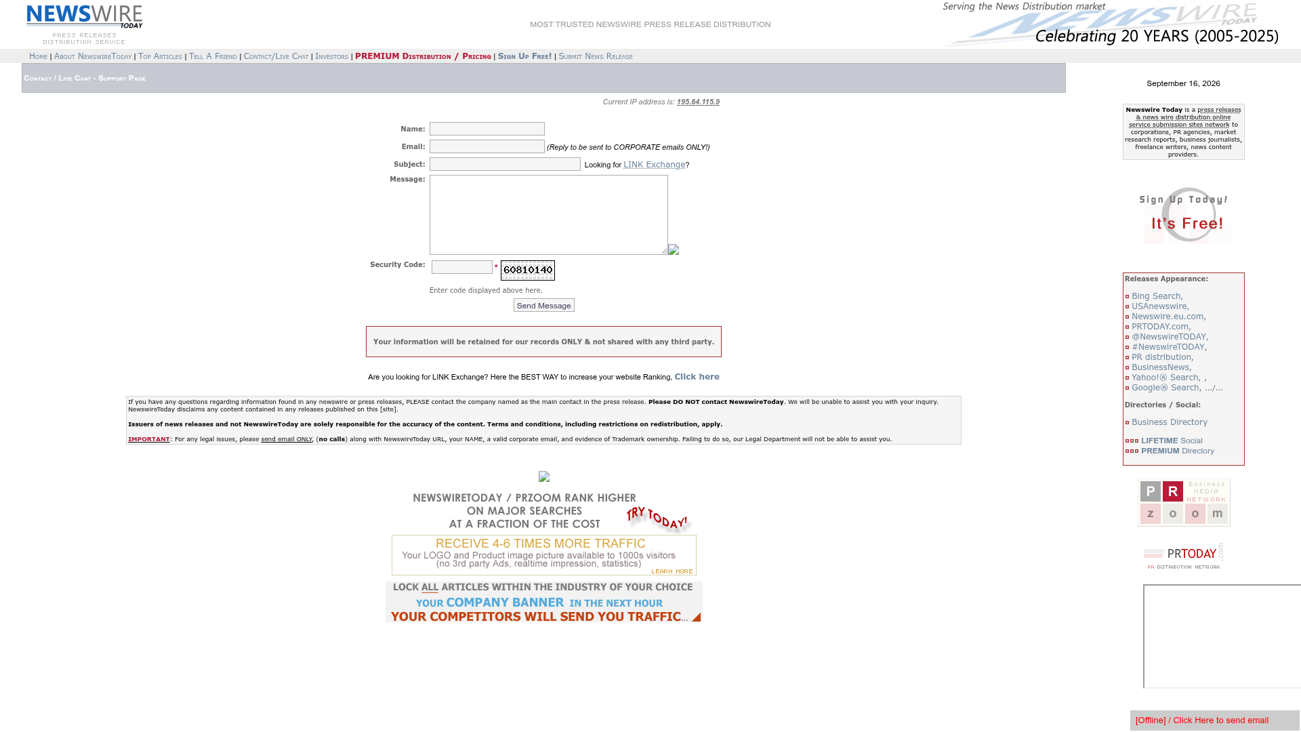Open PREMIUM Distribution / Pricing link
1301x732 pixels.
tap(423, 56)
